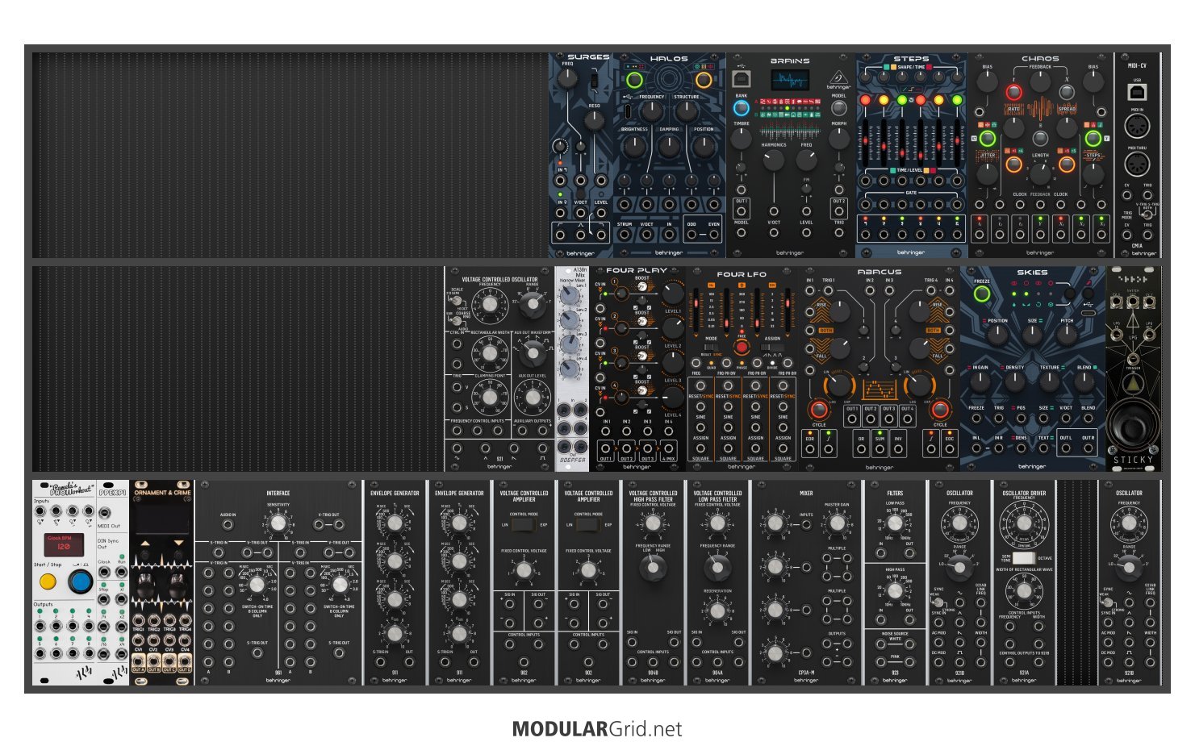This screenshot has height=746, width=1195.
Task: Toggle the TRIG MODE switch on MIDI-CV
Action: tap(1147, 215)
